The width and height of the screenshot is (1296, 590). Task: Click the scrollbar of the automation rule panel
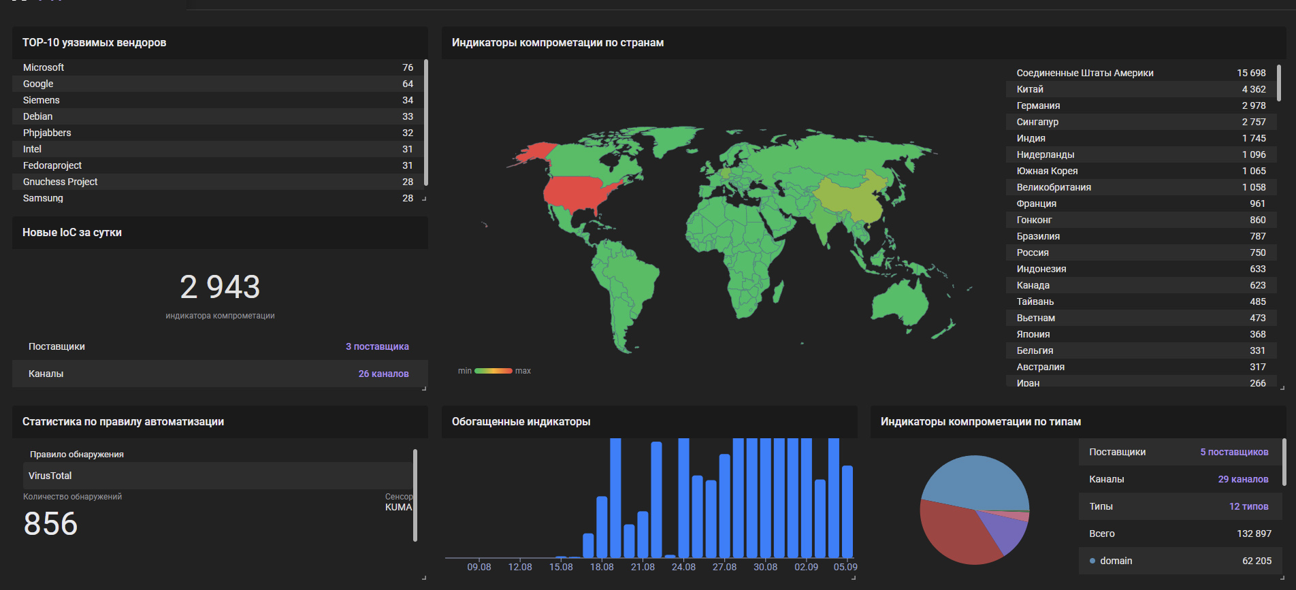click(x=415, y=495)
